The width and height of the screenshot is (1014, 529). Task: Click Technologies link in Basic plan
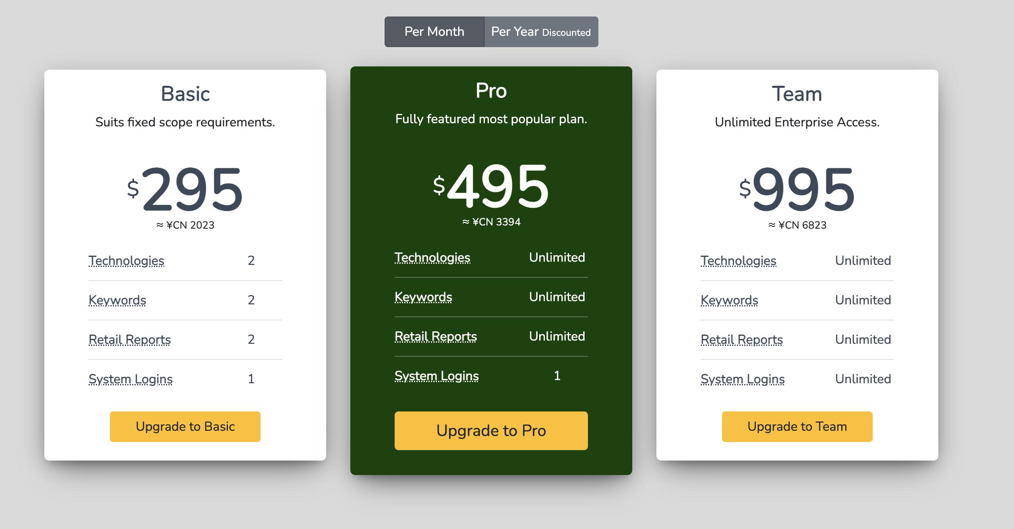[x=126, y=260]
